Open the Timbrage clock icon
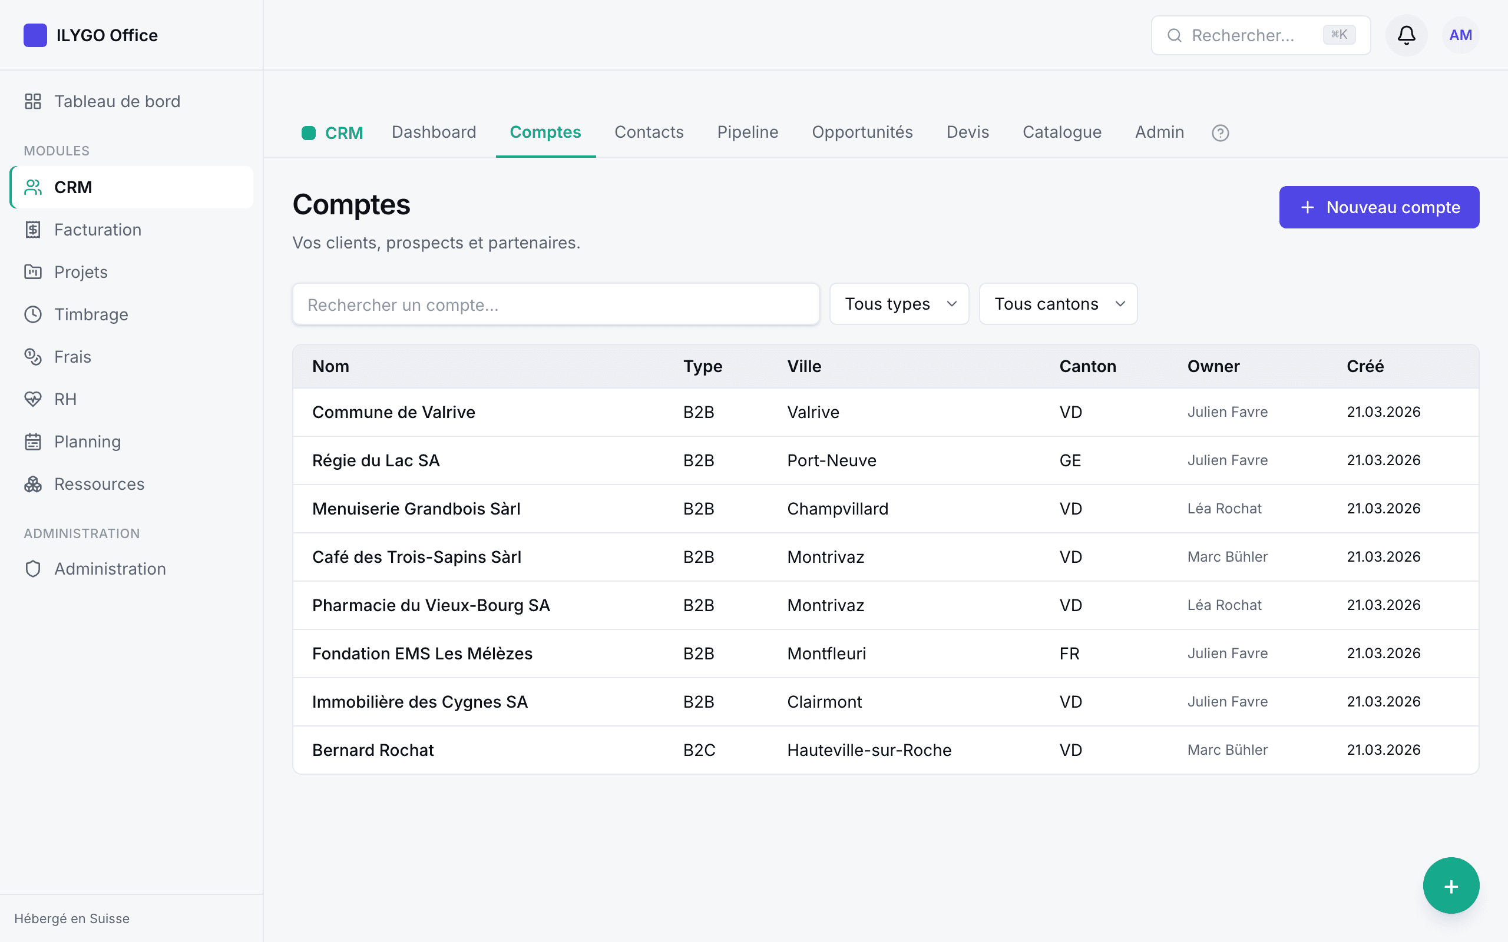The height and width of the screenshot is (942, 1508). (33, 314)
